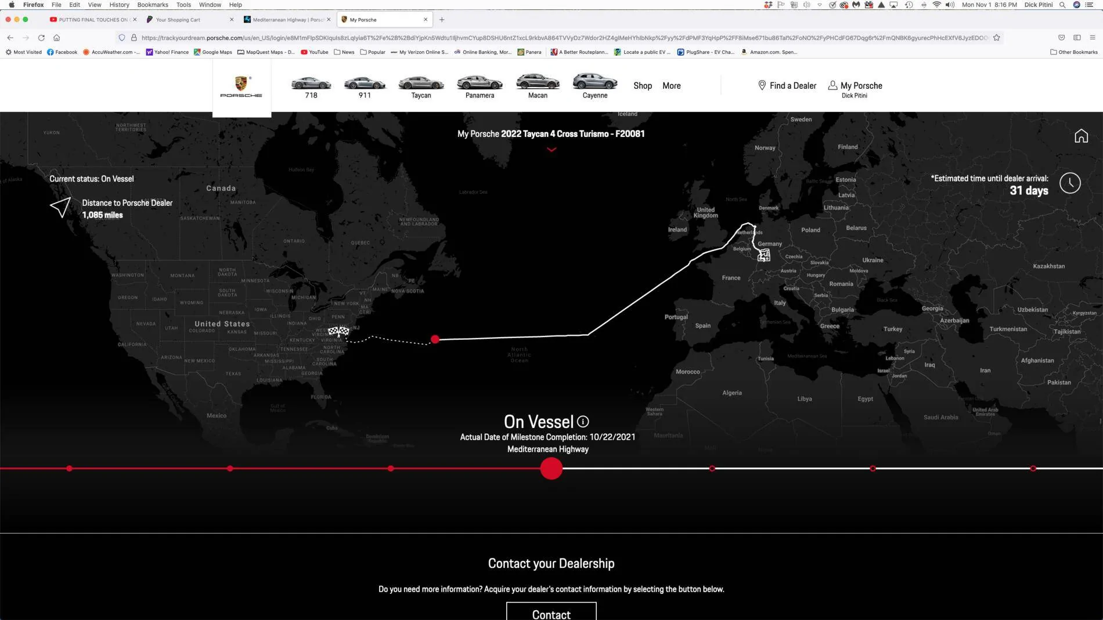Open Google Maps bookmark

(x=213, y=52)
